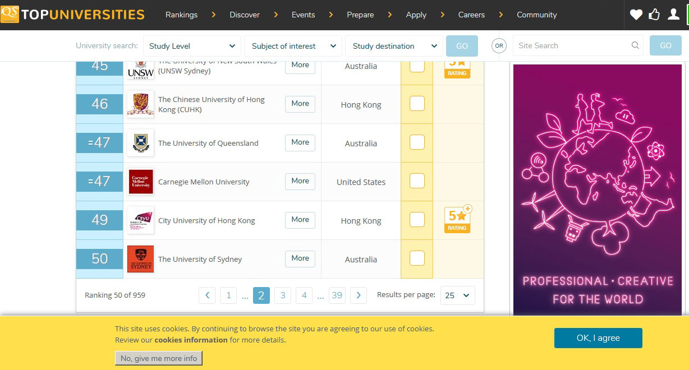
Task: Click City University's 5-star rating badge
Action: (x=457, y=220)
